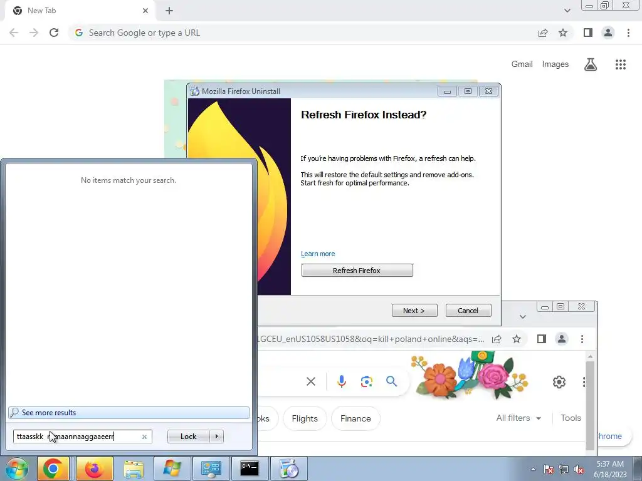The height and width of the screenshot is (481, 642).
Task: Go forward in the front Chrome window
Action: click(x=34, y=33)
